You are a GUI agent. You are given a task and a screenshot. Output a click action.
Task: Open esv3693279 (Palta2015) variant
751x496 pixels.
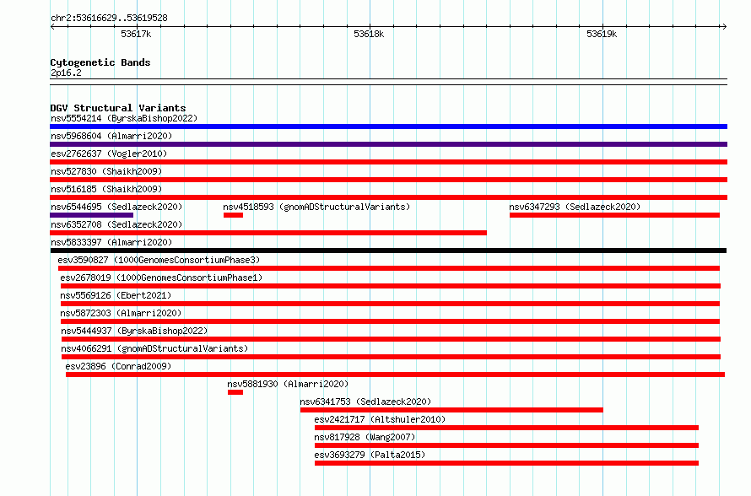click(x=370, y=455)
